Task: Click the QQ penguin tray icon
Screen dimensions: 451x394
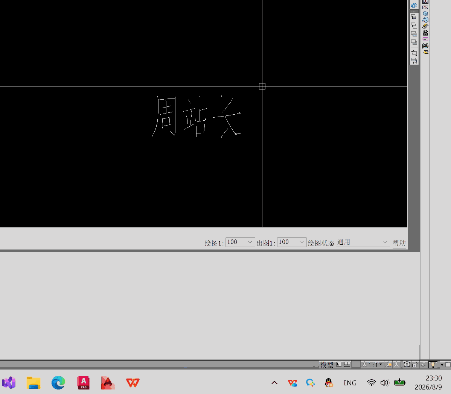Action: click(x=329, y=382)
